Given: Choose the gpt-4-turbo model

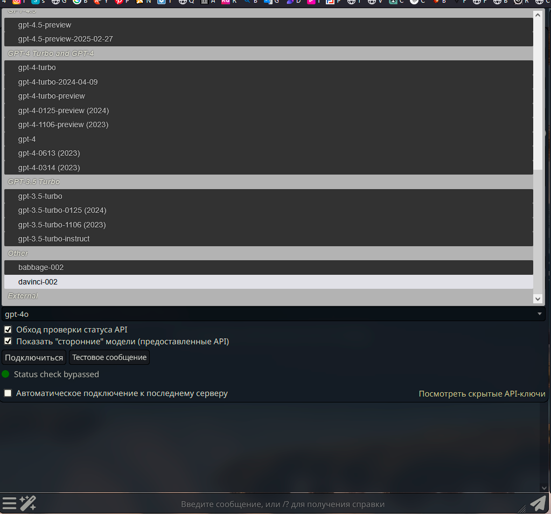Looking at the screenshot, I should (x=268, y=67).
